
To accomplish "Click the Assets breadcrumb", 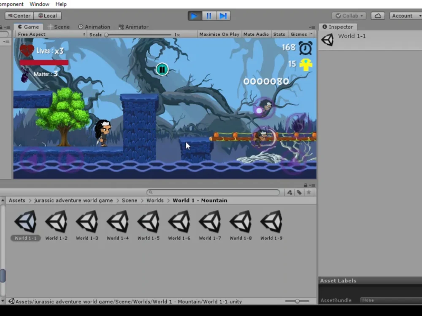I will [x=17, y=201].
